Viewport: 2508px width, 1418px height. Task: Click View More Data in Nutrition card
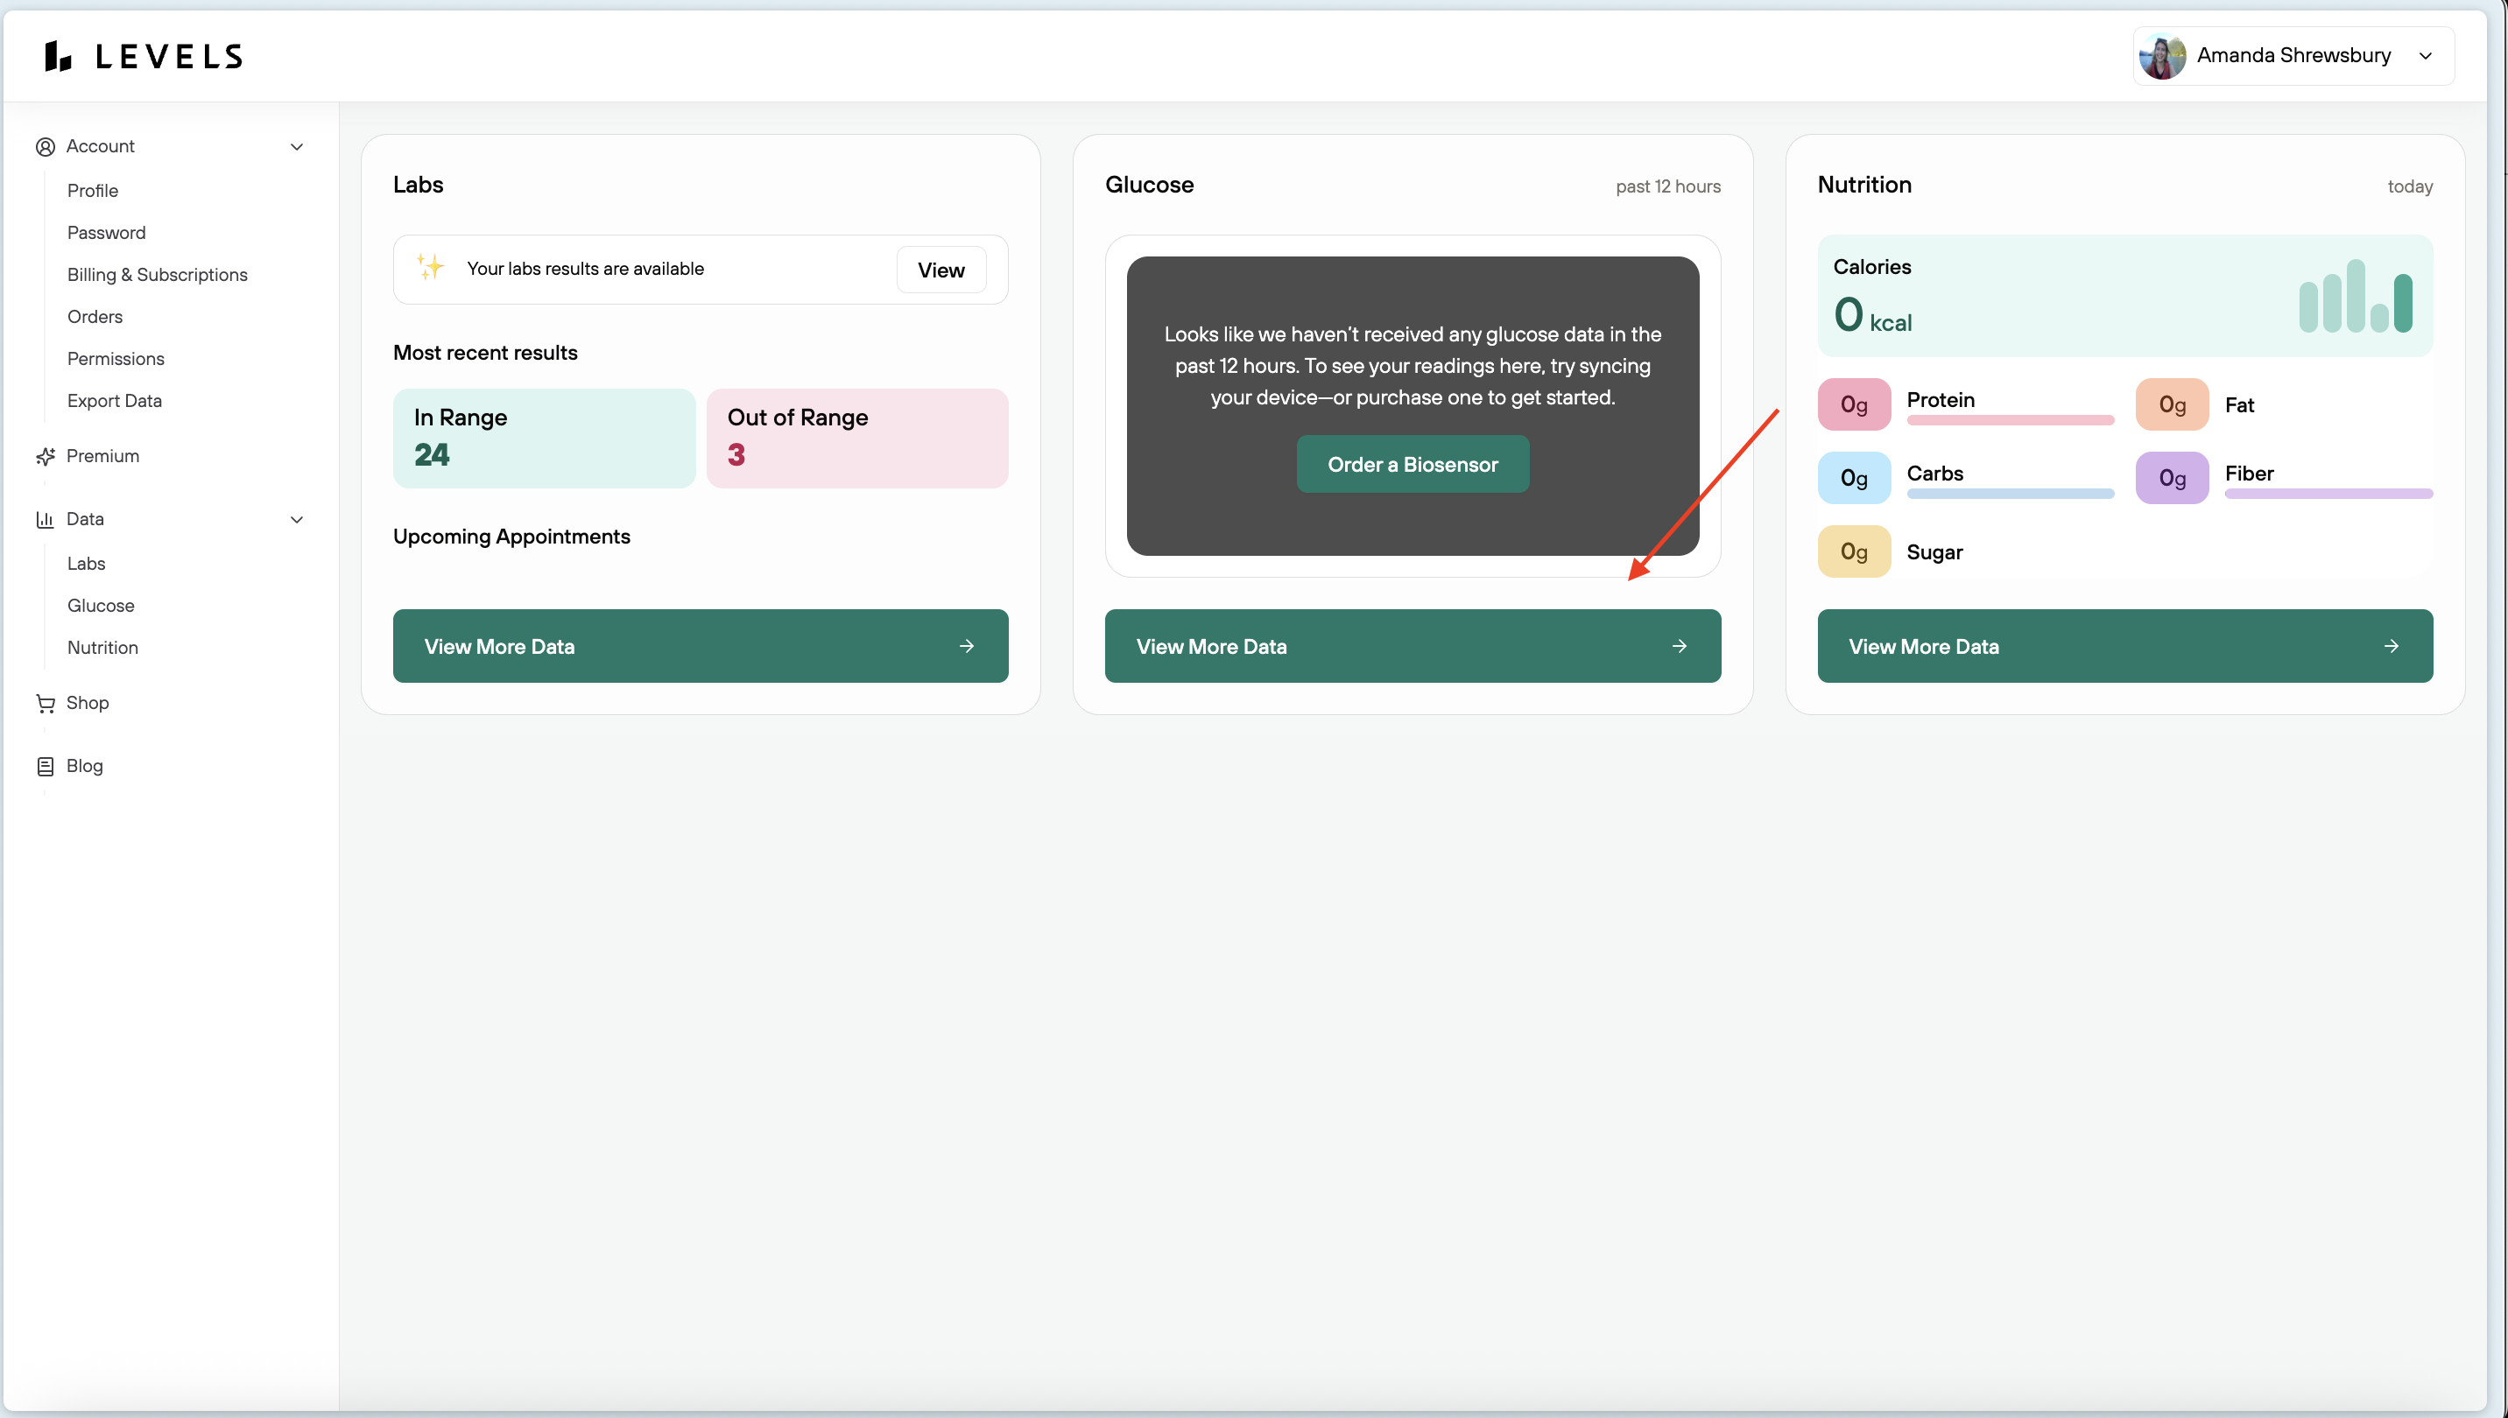(x=2124, y=646)
